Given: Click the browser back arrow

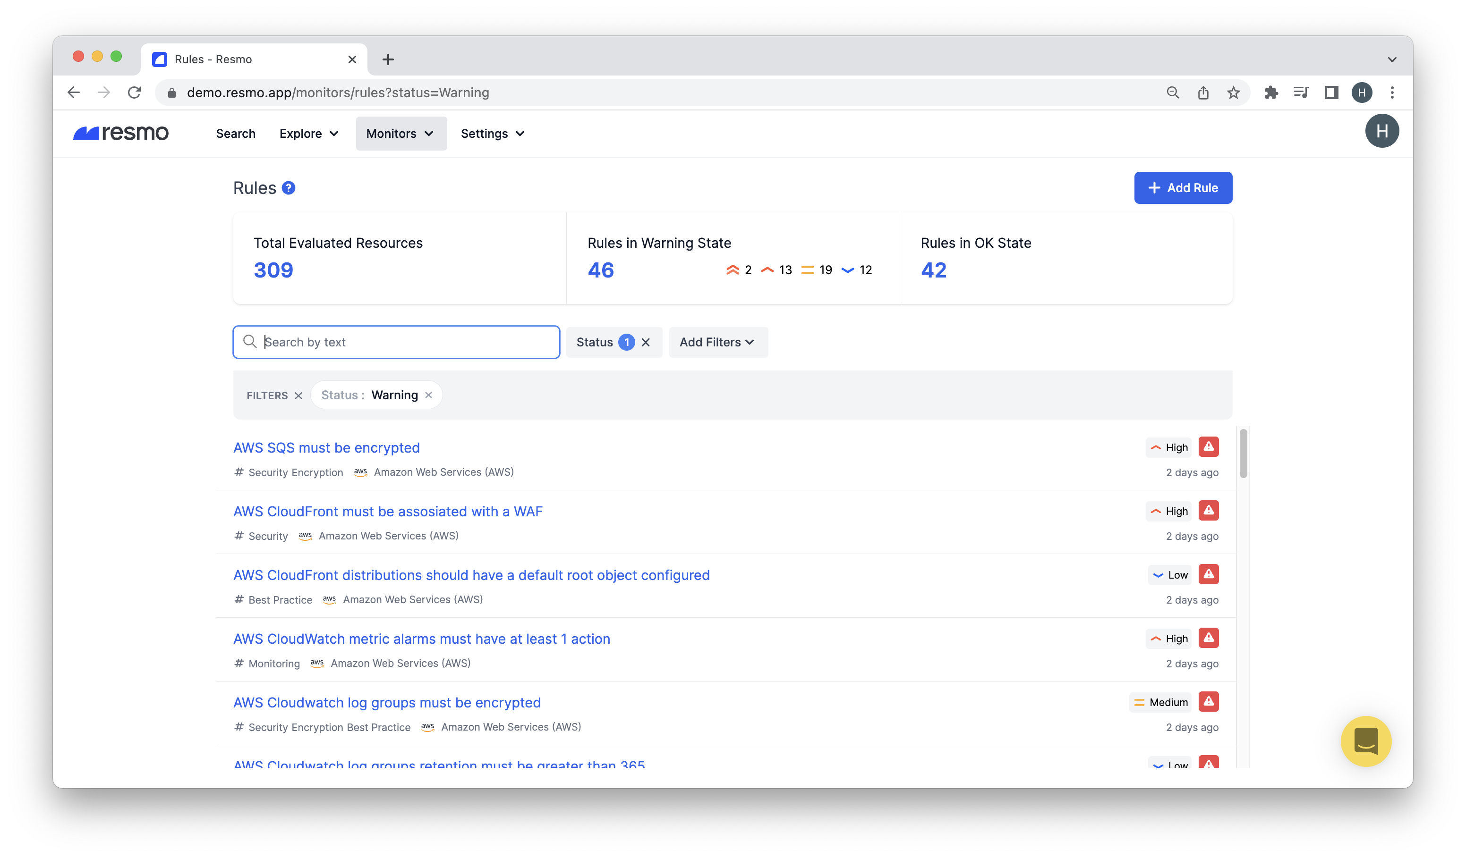Looking at the screenshot, I should tap(74, 93).
